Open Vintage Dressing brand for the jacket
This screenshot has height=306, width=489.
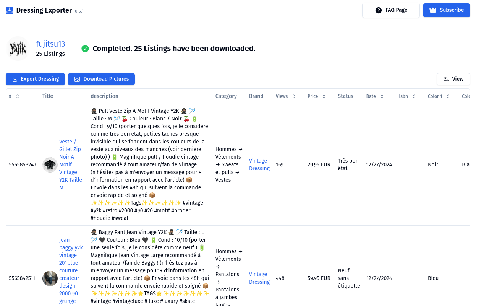[x=259, y=164]
